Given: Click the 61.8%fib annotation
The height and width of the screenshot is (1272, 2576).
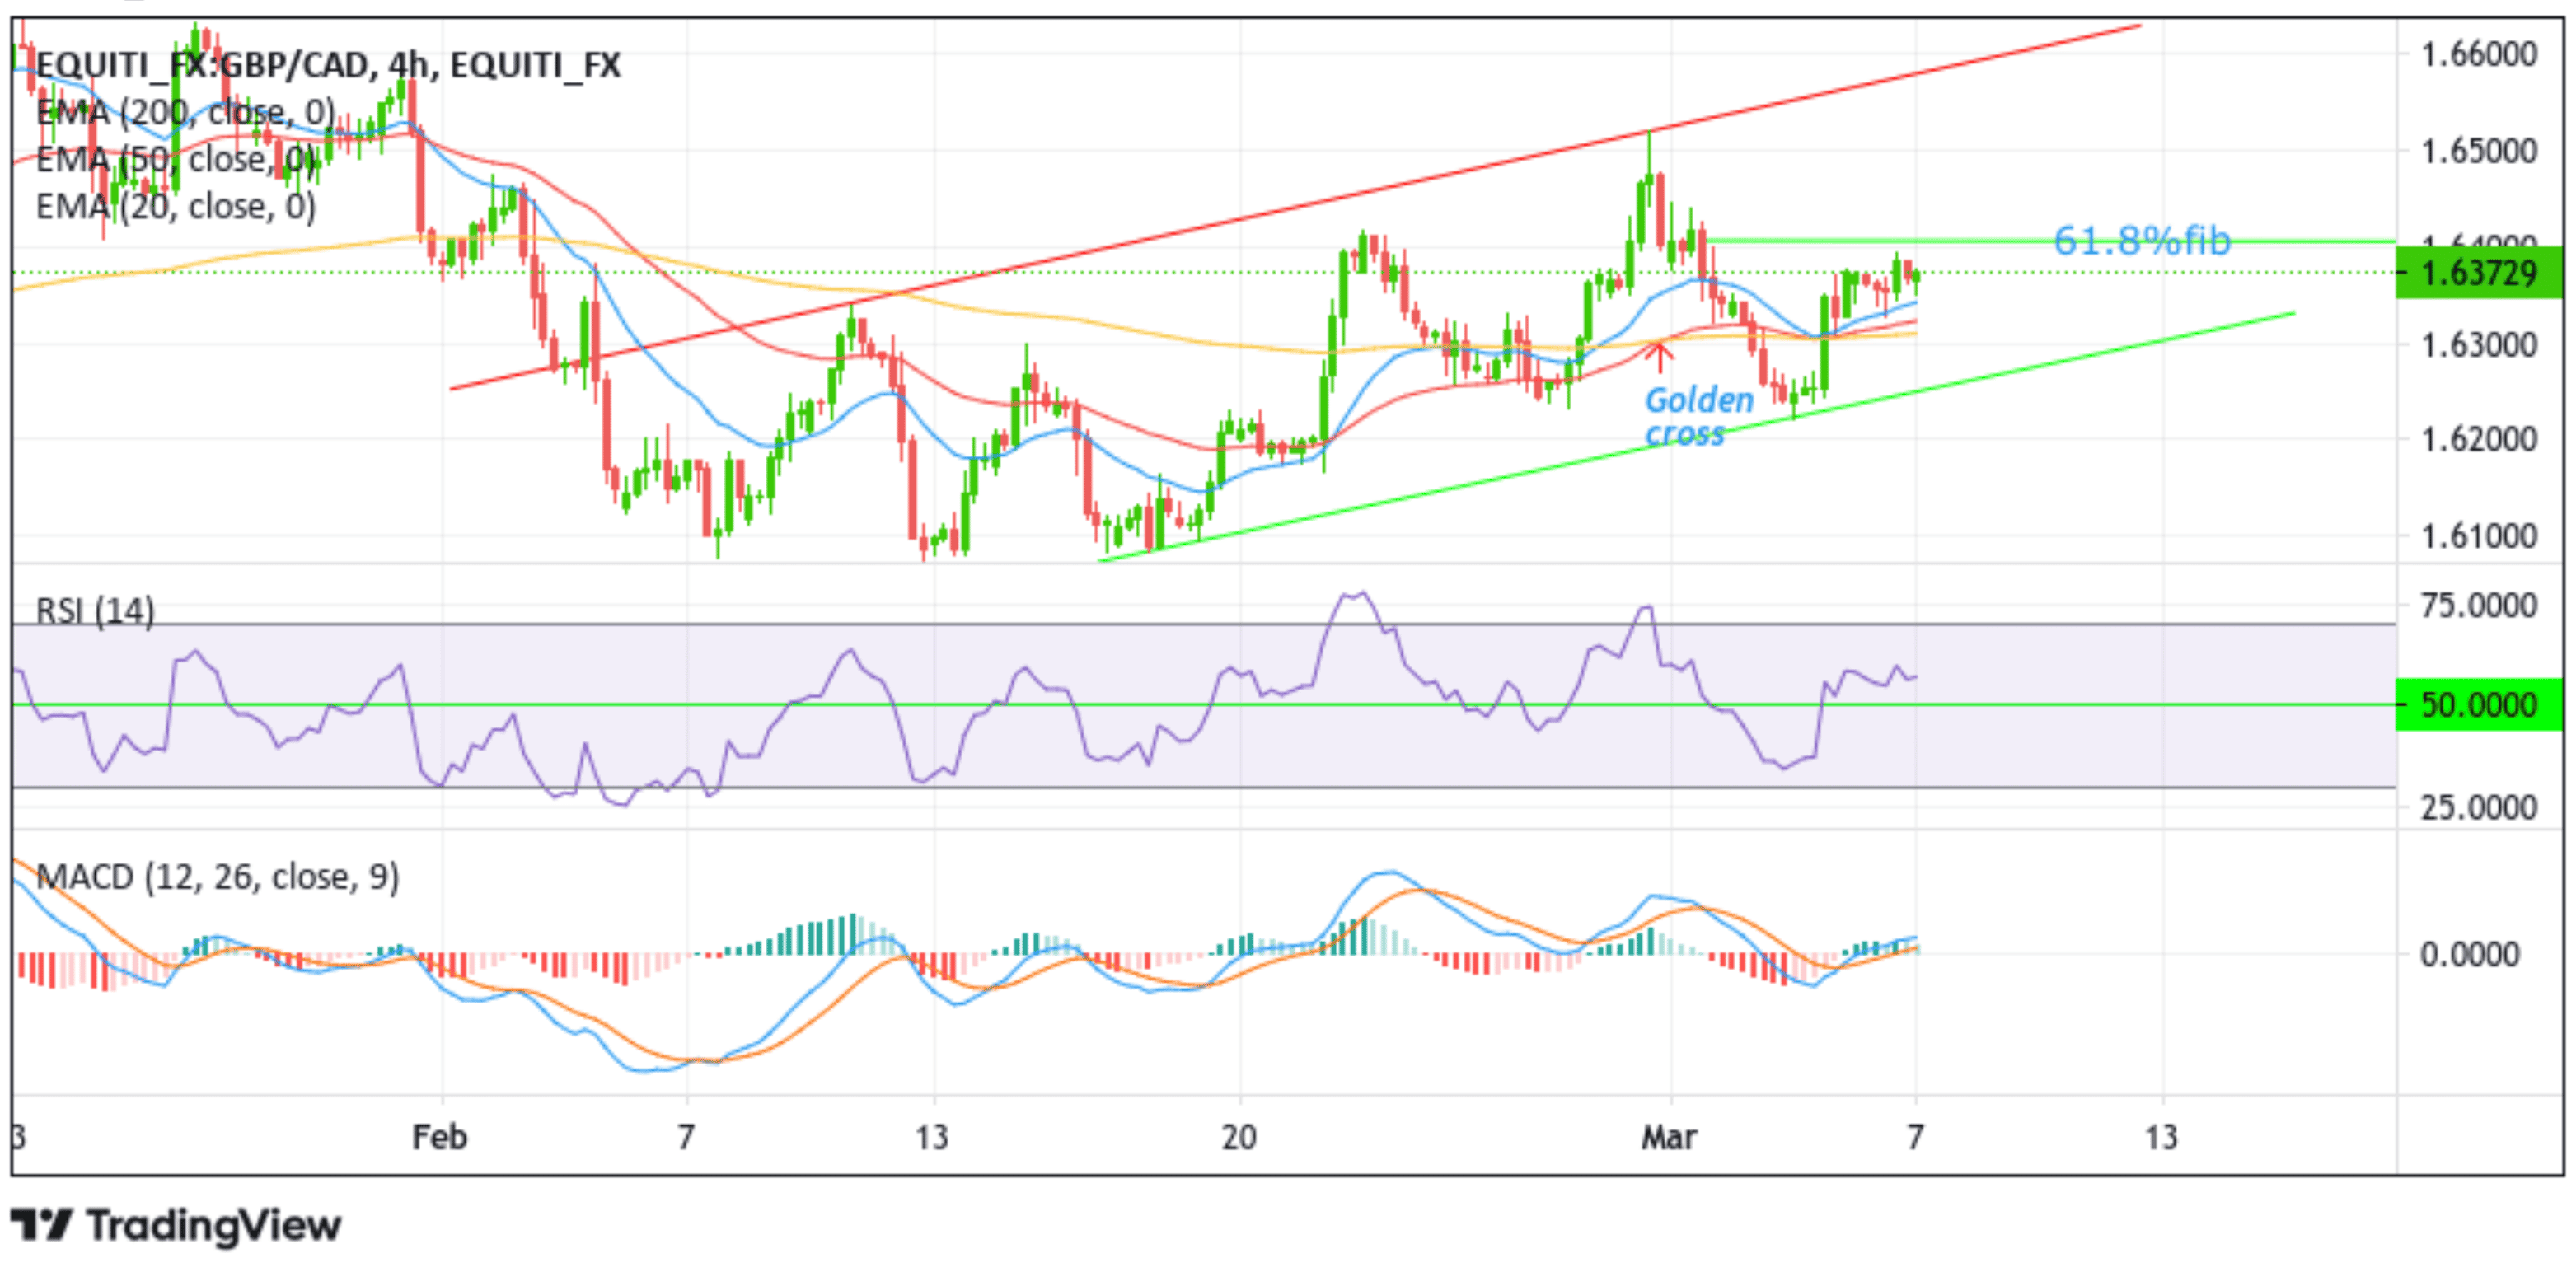Looking at the screenshot, I should pos(2141,241).
